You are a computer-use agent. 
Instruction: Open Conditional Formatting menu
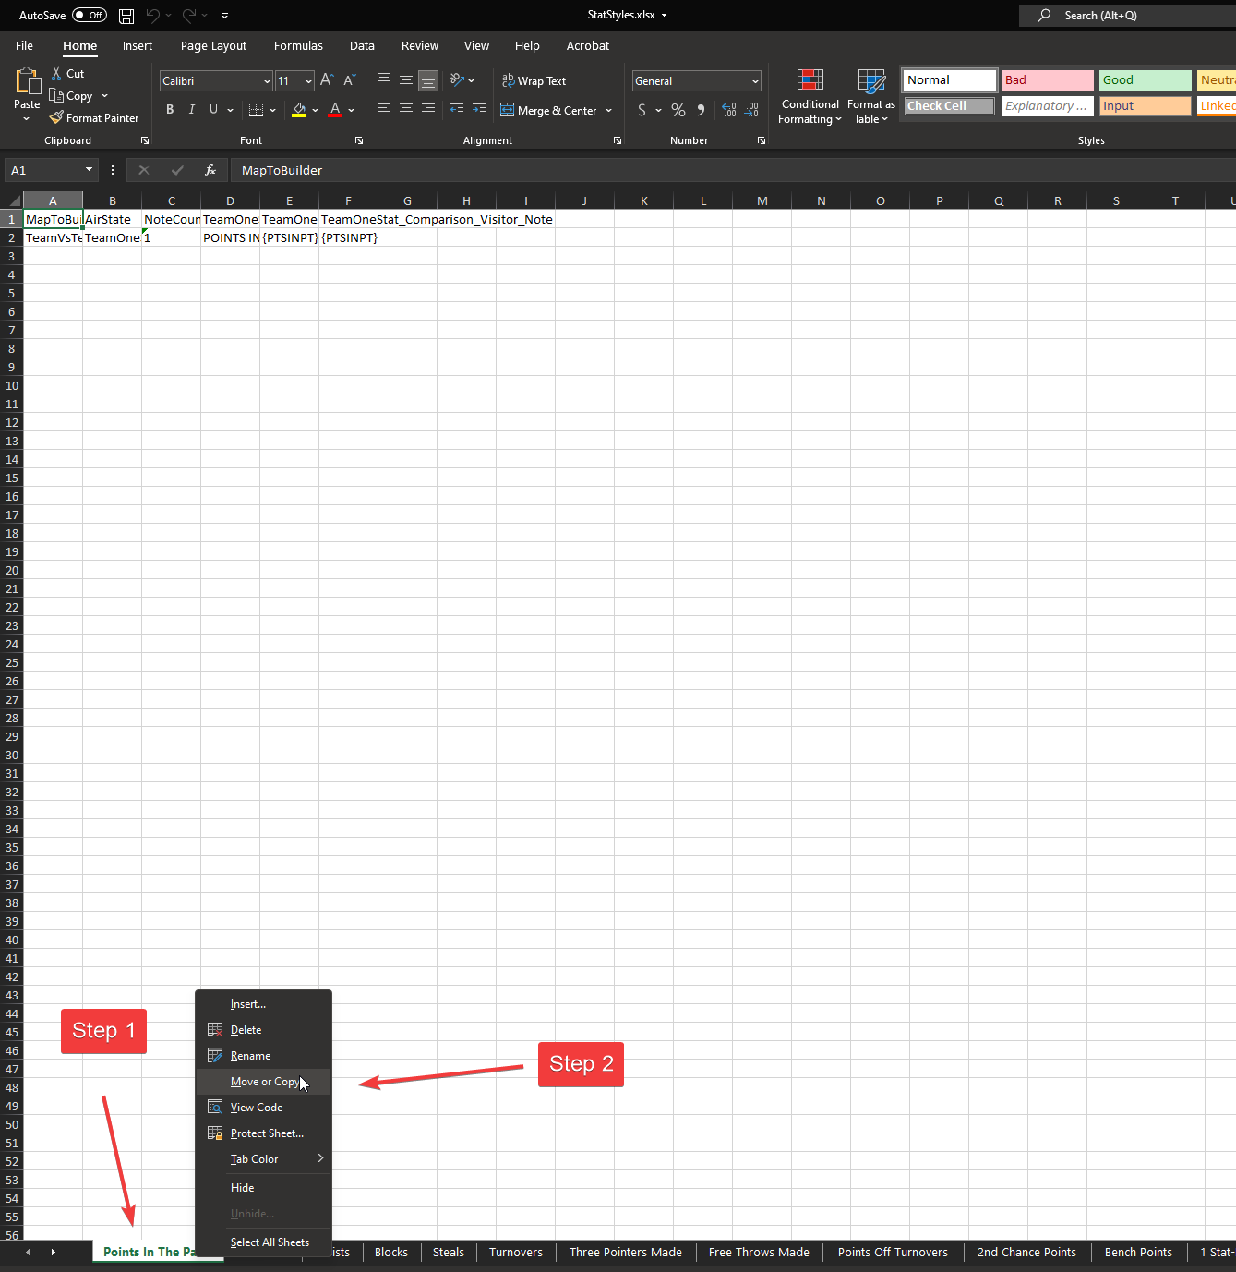810,96
